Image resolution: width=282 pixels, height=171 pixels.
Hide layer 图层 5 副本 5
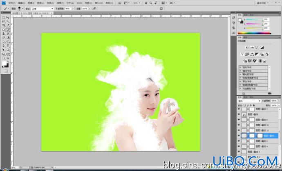[239, 141]
